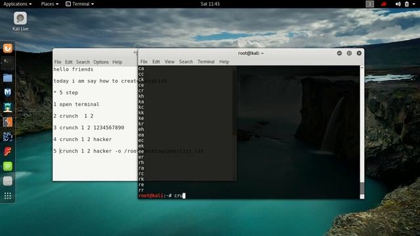The height and width of the screenshot is (236, 420).
Task: Open Search menu in root@kali terminal
Action: click(186, 62)
